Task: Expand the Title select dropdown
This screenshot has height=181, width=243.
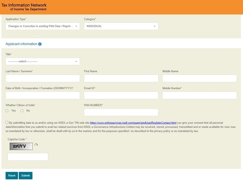Action: click(x=43, y=61)
